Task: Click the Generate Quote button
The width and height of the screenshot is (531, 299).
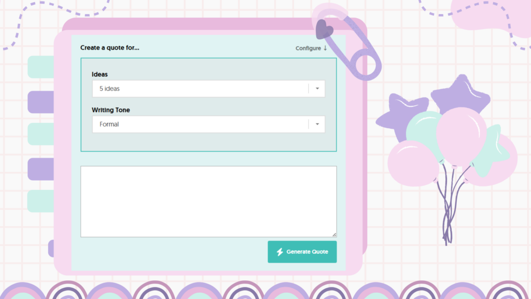Action: (x=302, y=252)
